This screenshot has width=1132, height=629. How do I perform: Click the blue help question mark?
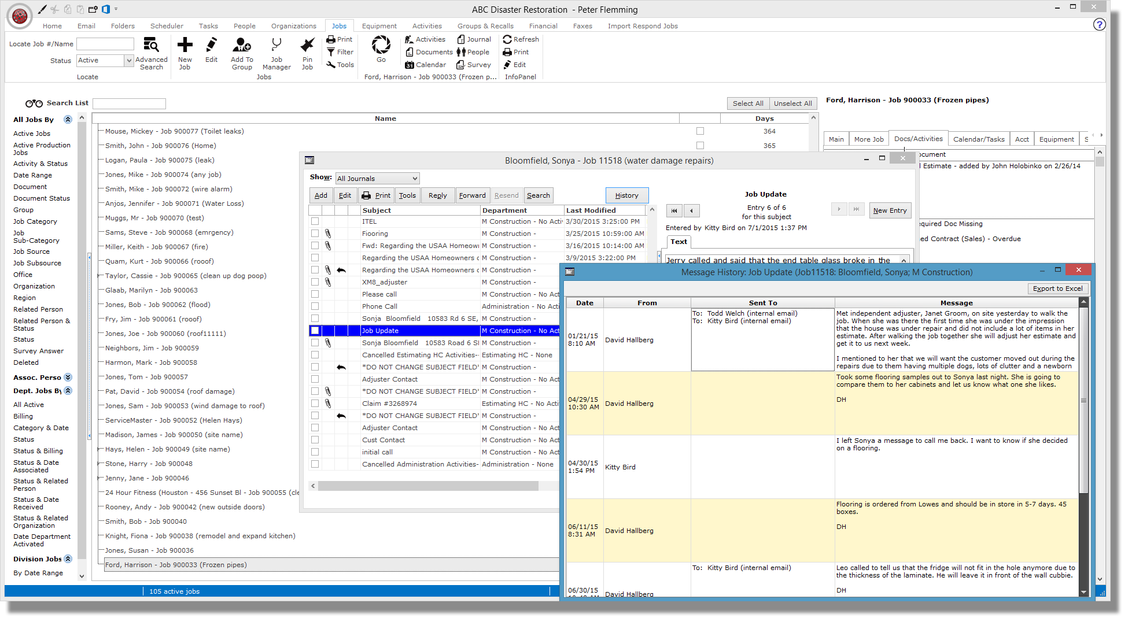click(x=1099, y=24)
